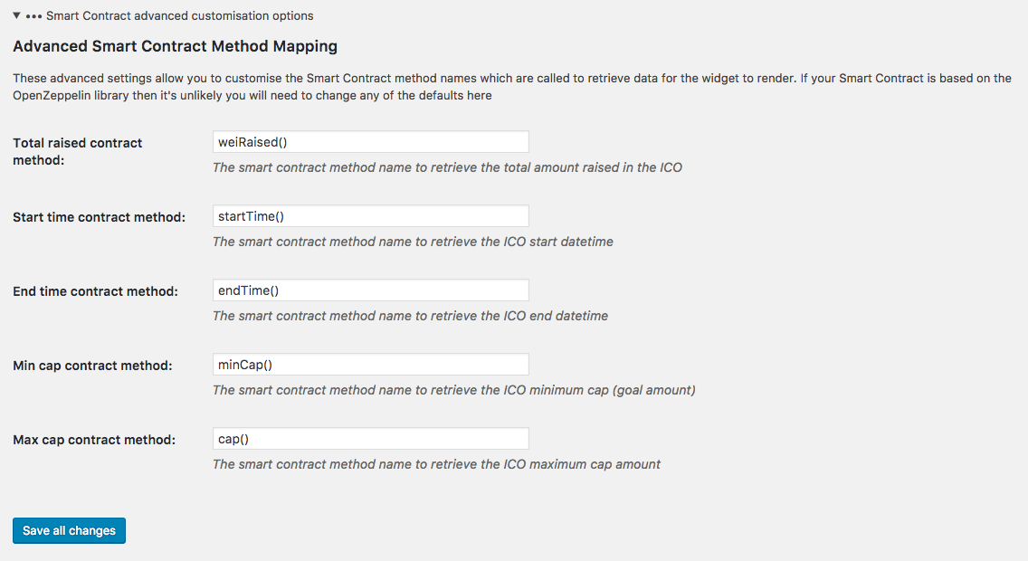Image resolution: width=1028 pixels, height=561 pixels.
Task: Click the ICO minimum cap goal amount description
Action: pyautogui.click(x=453, y=390)
